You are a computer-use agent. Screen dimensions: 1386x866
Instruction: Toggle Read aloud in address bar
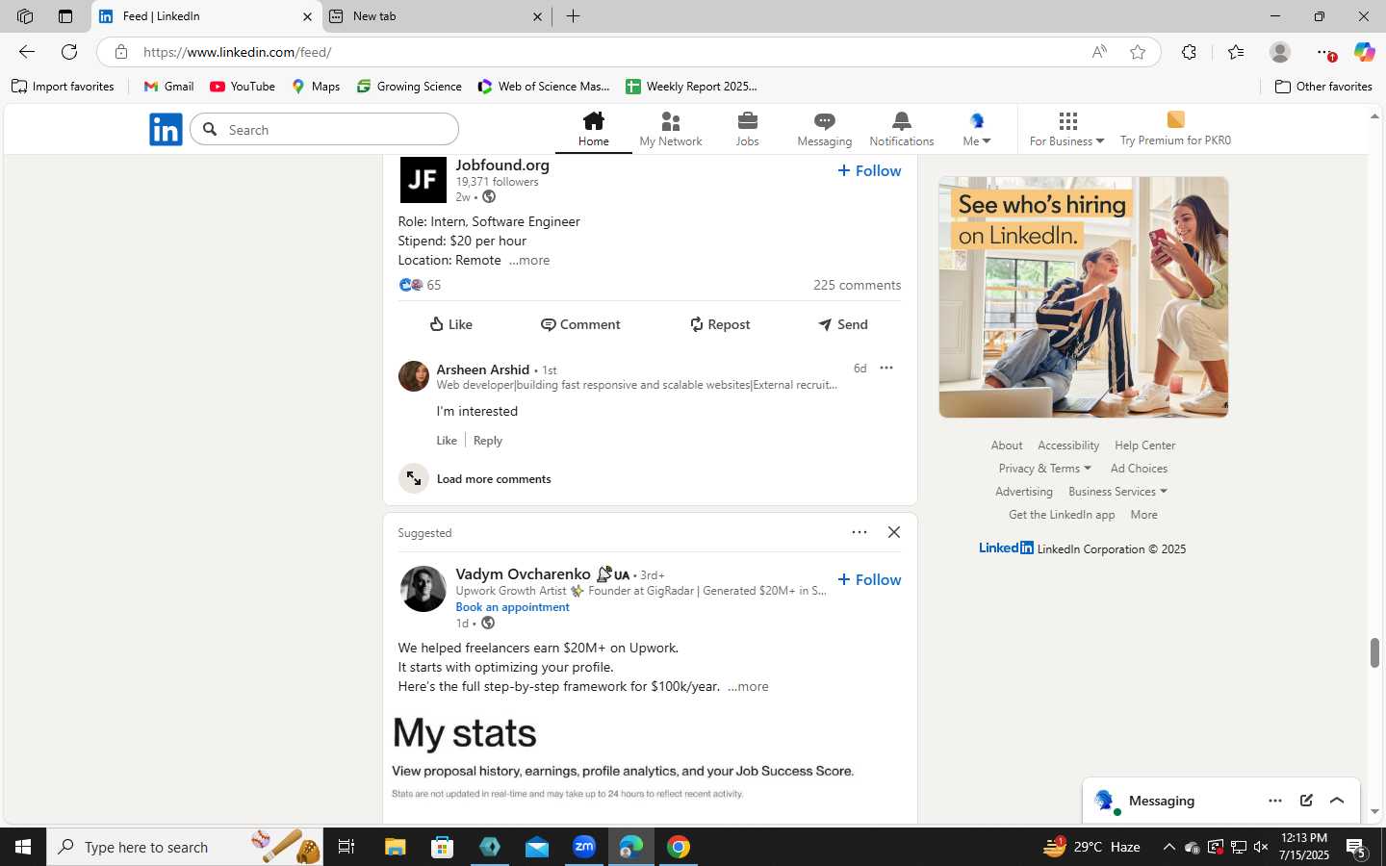(x=1099, y=52)
